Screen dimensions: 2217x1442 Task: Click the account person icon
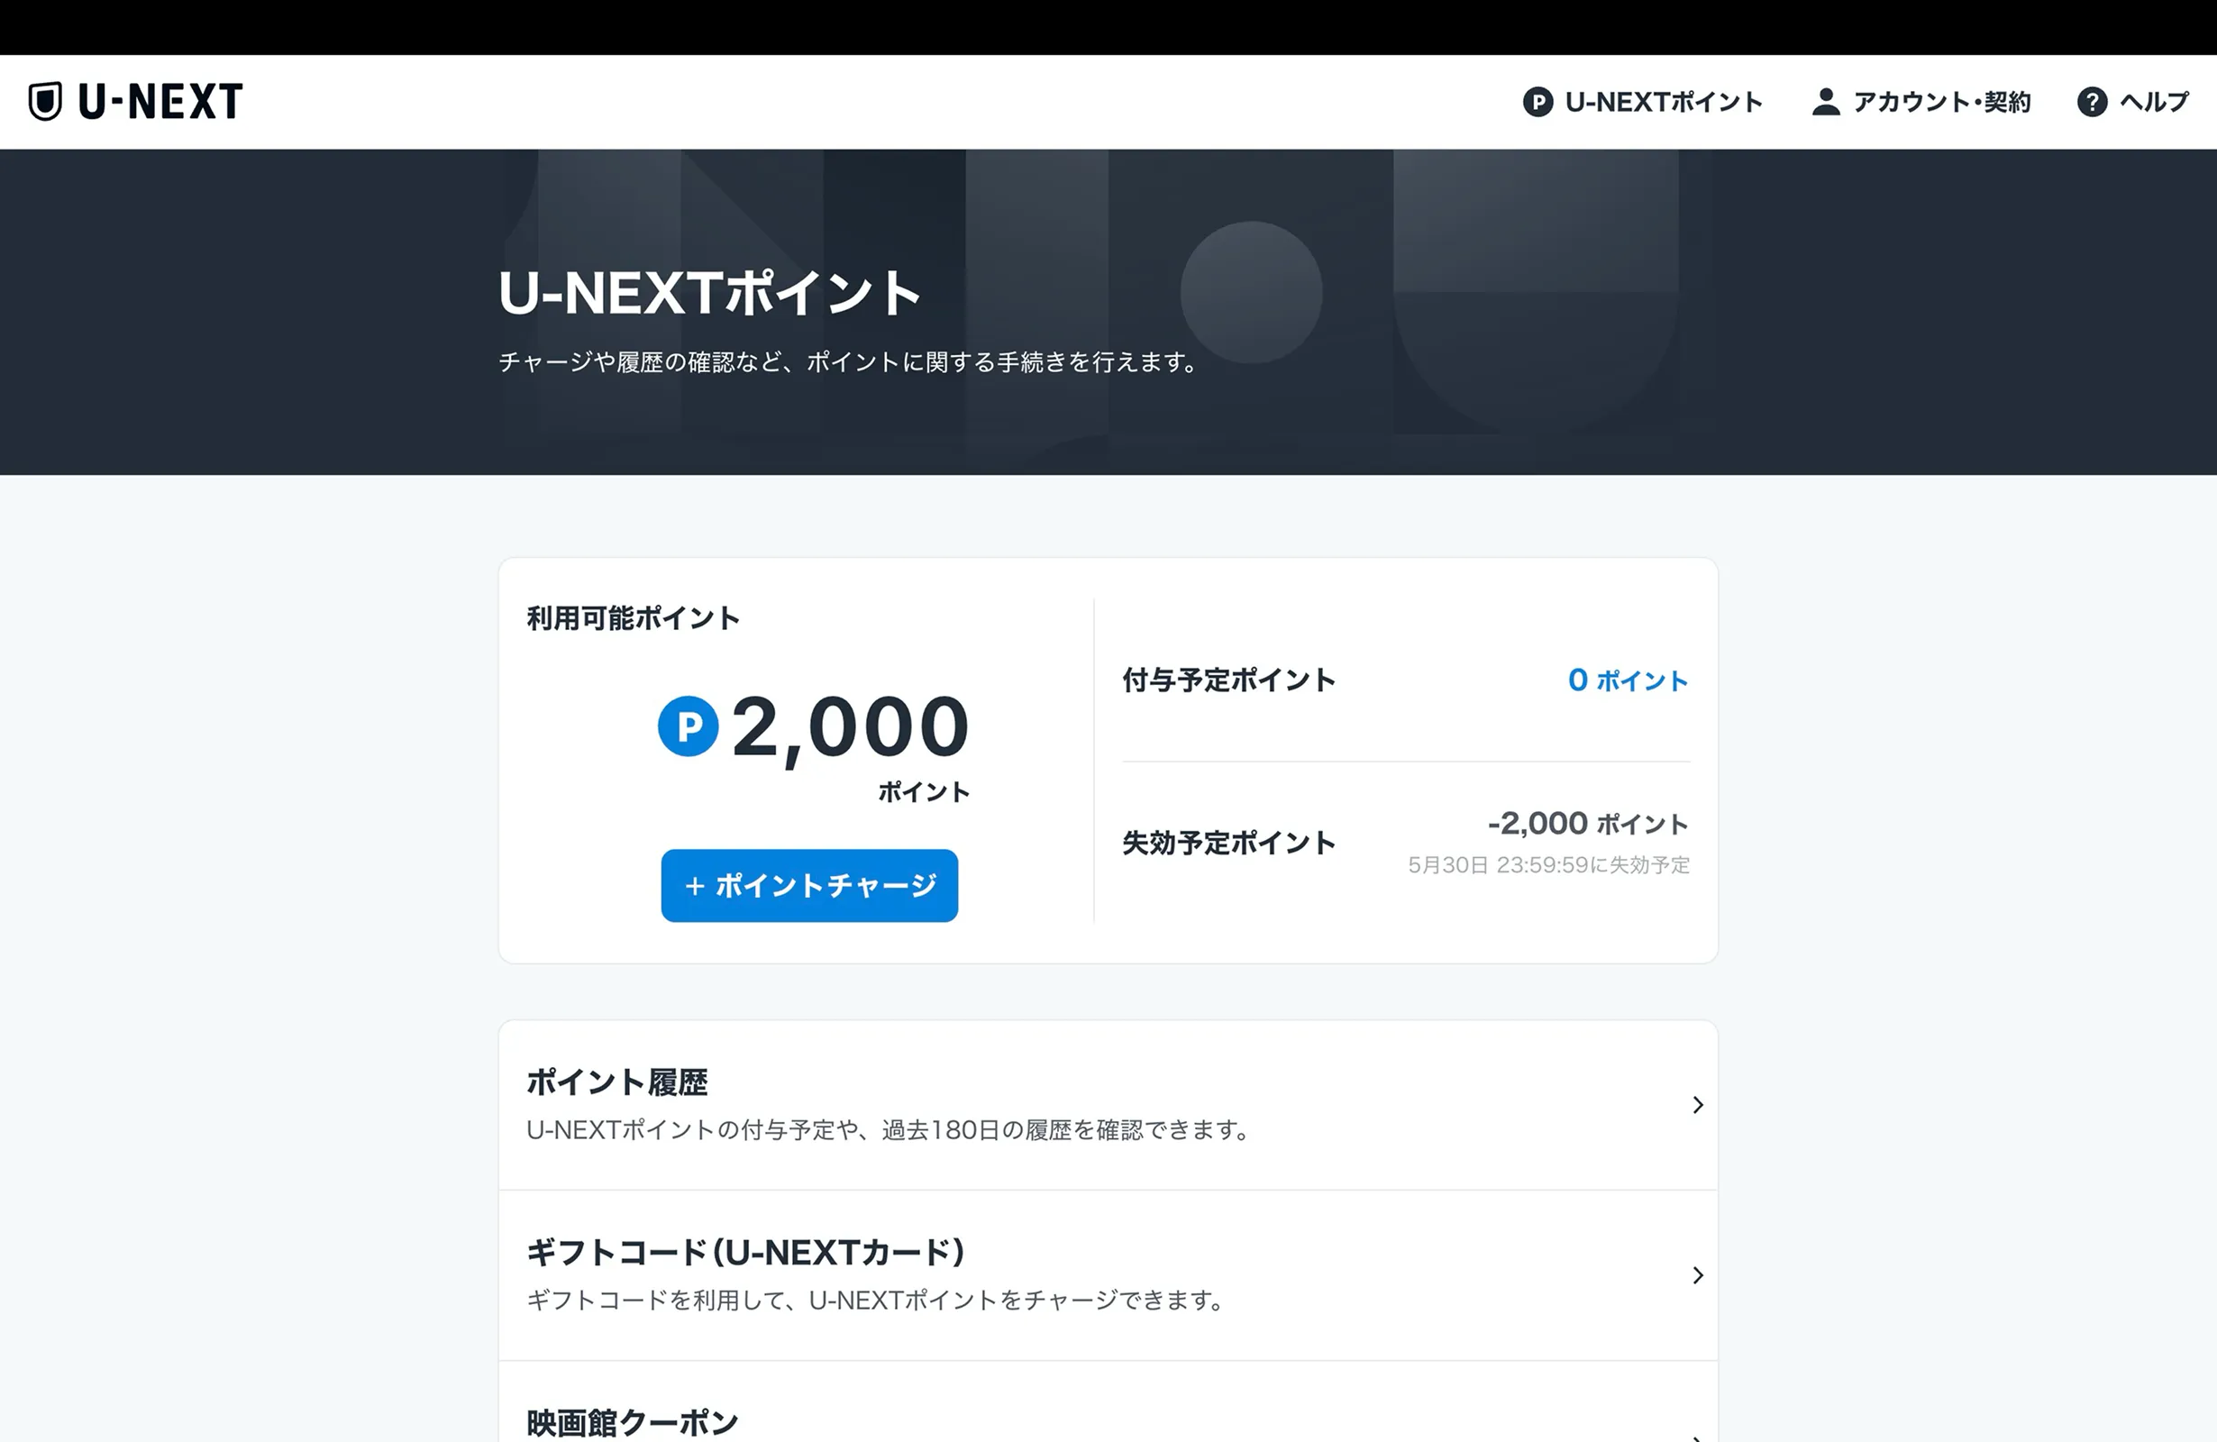pos(1826,102)
